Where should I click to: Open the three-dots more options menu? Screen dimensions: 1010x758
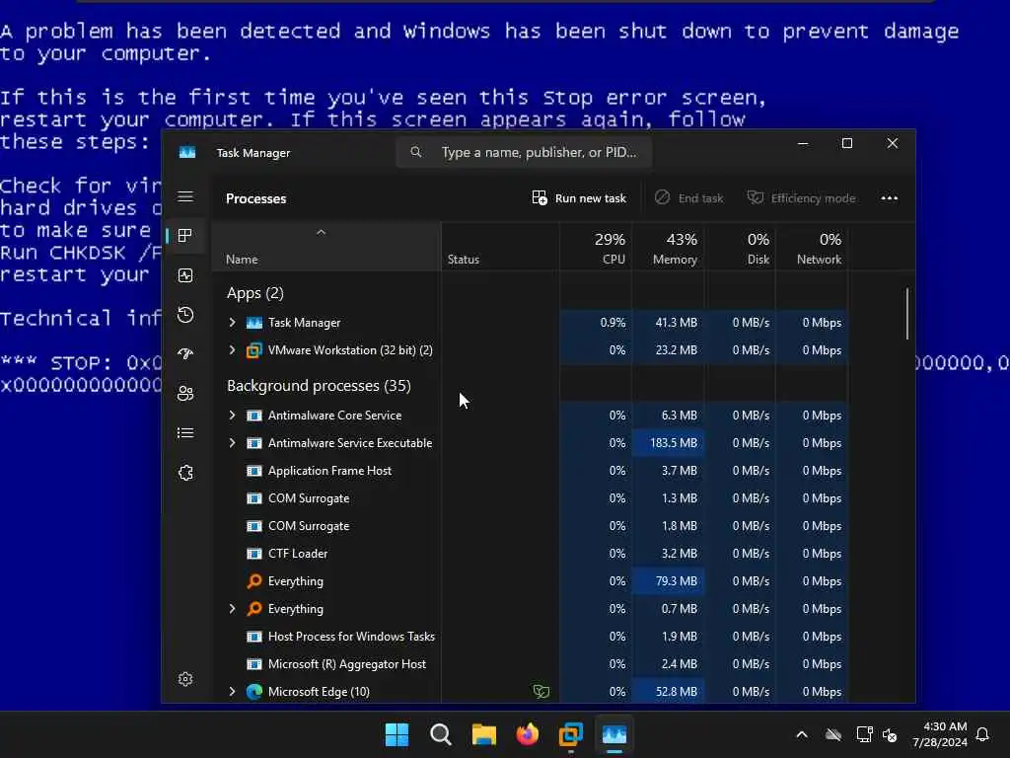pyautogui.click(x=890, y=198)
